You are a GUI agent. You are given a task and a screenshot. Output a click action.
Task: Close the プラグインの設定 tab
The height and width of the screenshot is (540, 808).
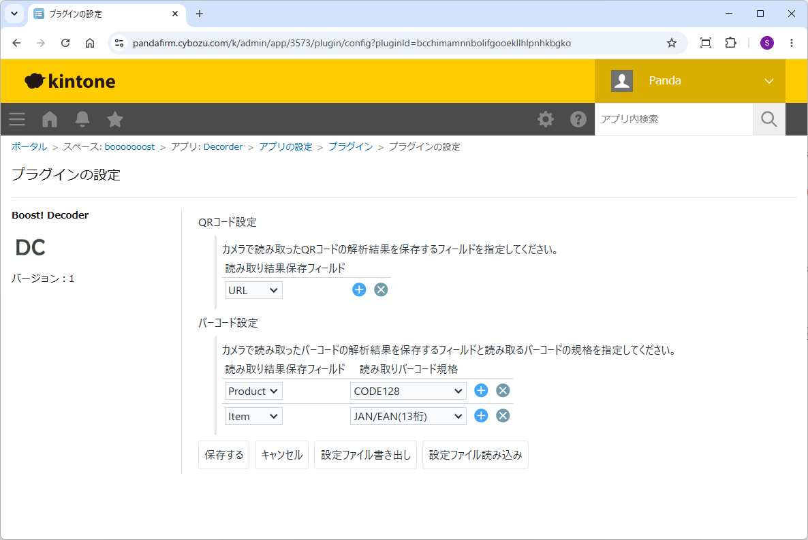tap(175, 14)
